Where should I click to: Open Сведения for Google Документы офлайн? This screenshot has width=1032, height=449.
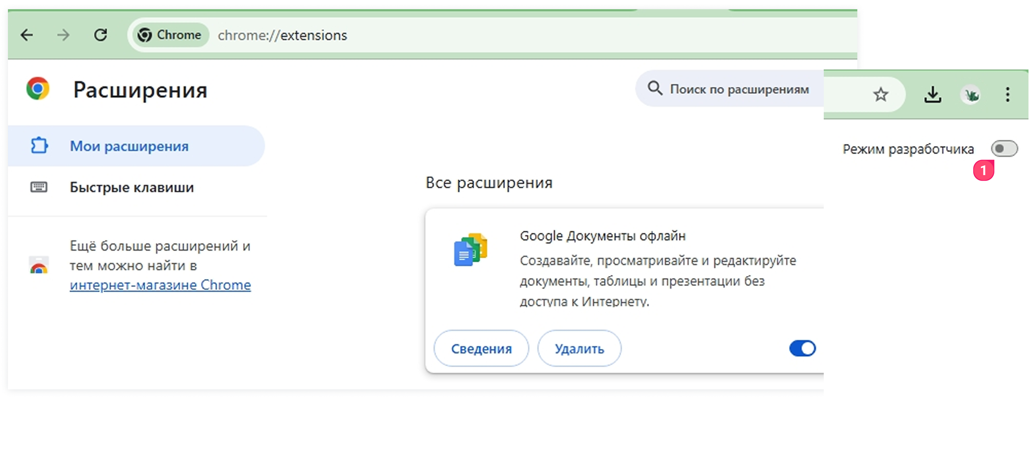tap(481, 348)
